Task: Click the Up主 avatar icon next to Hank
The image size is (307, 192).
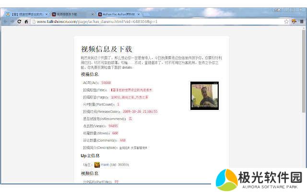Action: pyautogui.click(x=97, y=165)
